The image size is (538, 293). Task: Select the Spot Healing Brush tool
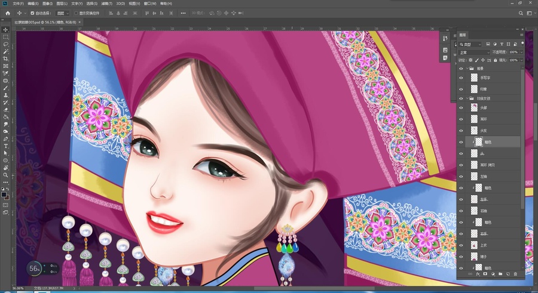pos(5,81)
